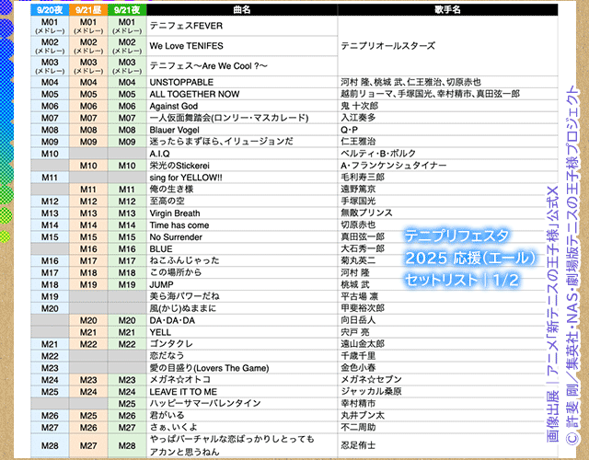Viewport: 589px width, 460px height.
Task: Click the 歌手名 column header
Action: point(447,9)
